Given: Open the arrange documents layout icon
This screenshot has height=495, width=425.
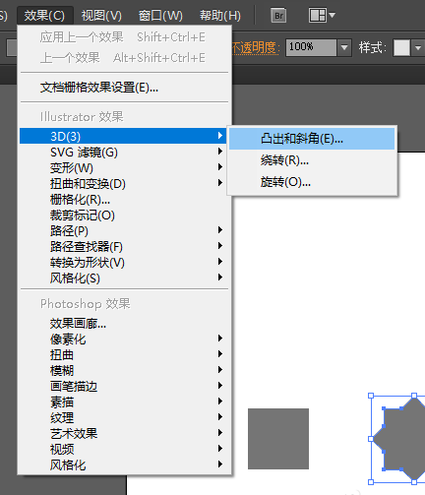Looking at the screenshot, I should (318, 16).
